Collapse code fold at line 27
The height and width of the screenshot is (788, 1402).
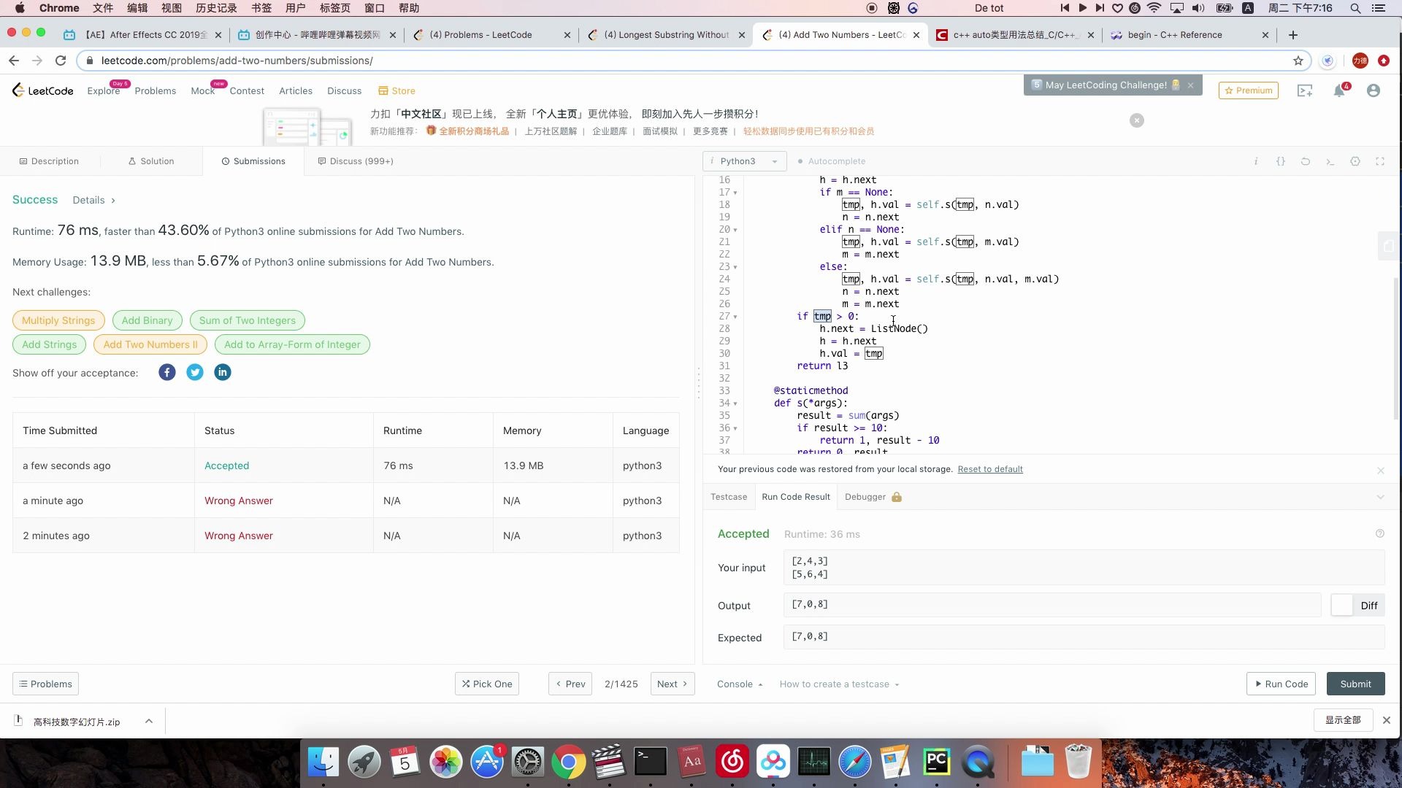pyautogui.click(x=735, y=317)
